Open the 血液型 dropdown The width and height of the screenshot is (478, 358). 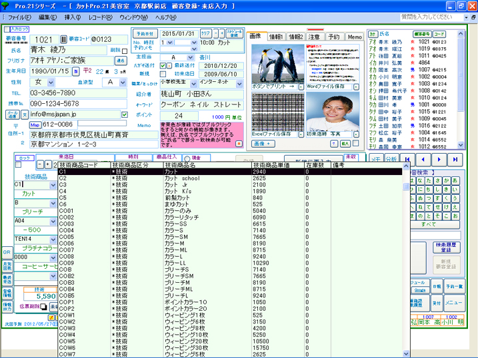pyautogui.click(x=122, y=82)
